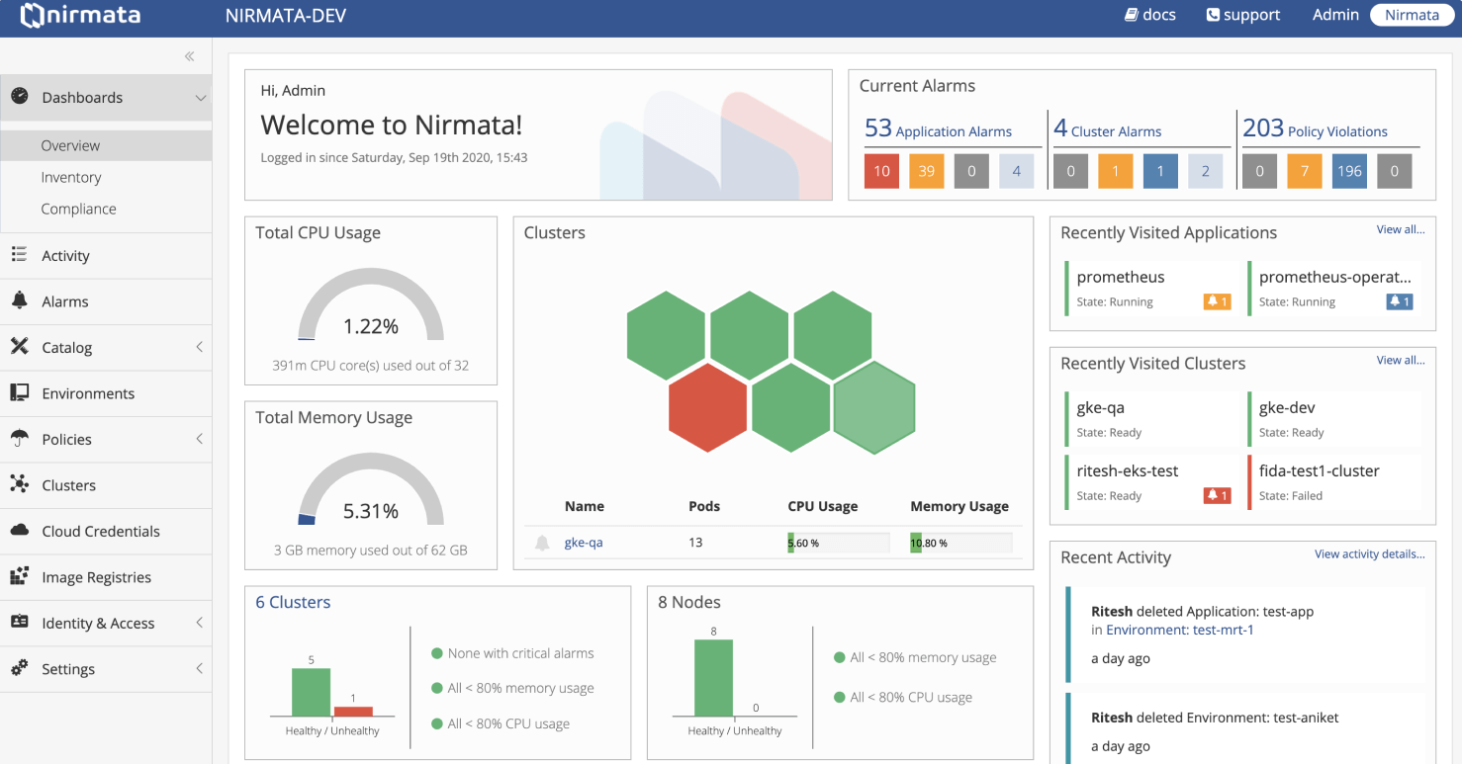Click the Nirmata logo in the header
The width and height of the screenshot is (1462, 764).
click(80, 16)
